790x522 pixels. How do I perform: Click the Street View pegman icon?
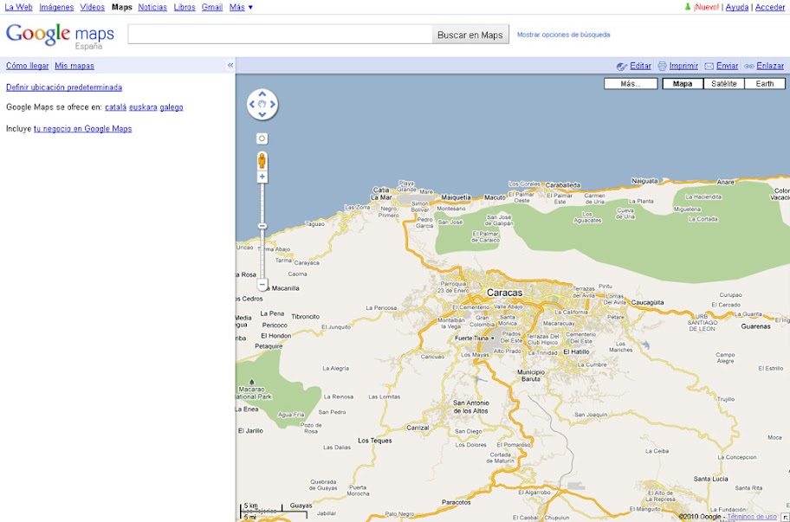(x=262, y=160)
